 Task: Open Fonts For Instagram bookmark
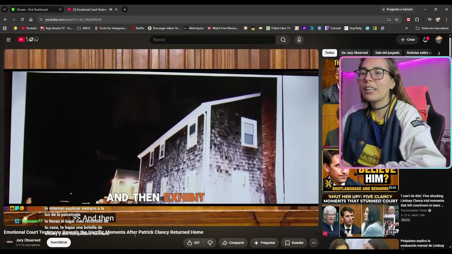point(111,28)
